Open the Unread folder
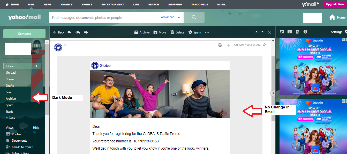The image size is (347, 154). click(x=11, y=73)
